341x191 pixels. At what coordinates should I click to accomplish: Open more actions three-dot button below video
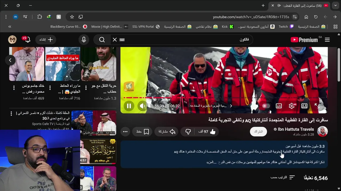tap(125, 132)
